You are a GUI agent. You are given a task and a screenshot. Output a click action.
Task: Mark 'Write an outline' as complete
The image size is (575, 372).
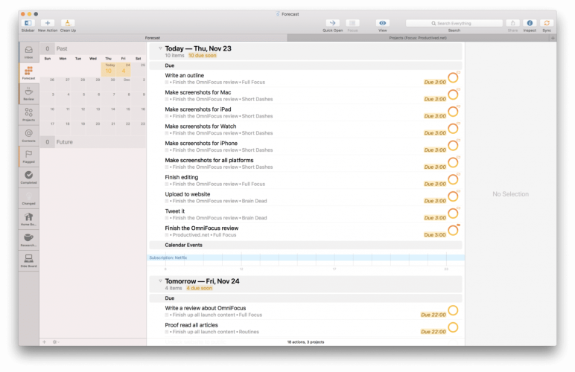452,78
